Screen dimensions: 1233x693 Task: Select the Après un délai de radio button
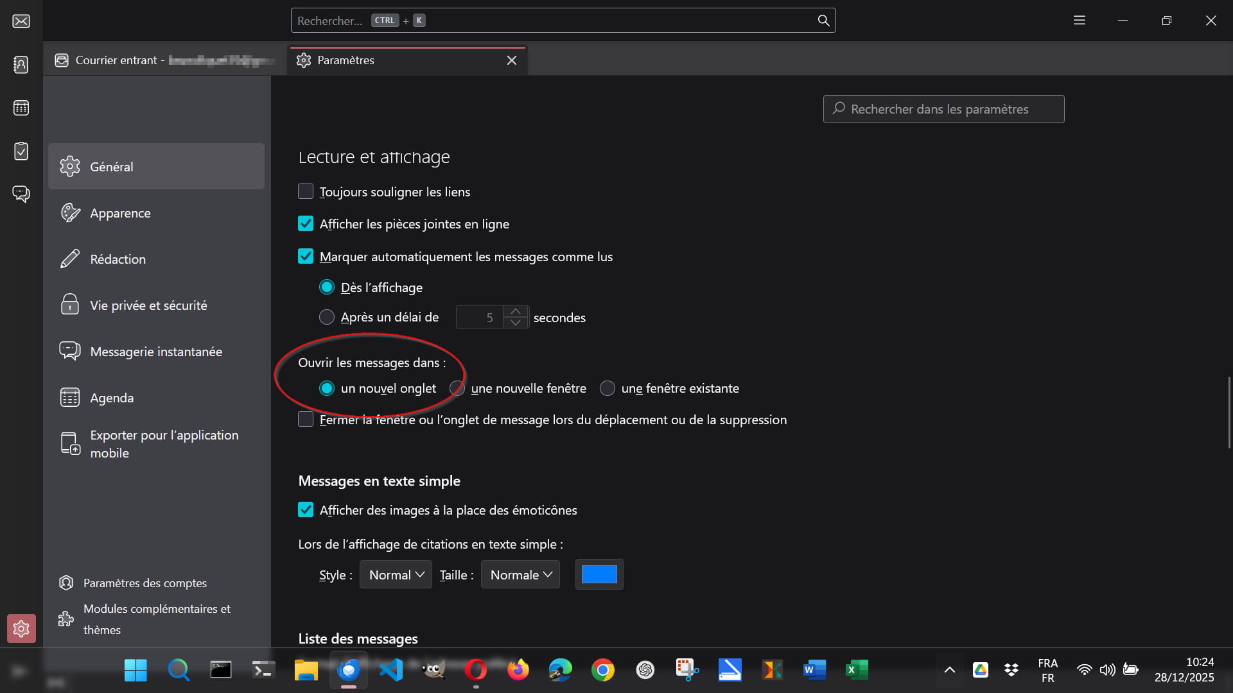tap(327, 317)
